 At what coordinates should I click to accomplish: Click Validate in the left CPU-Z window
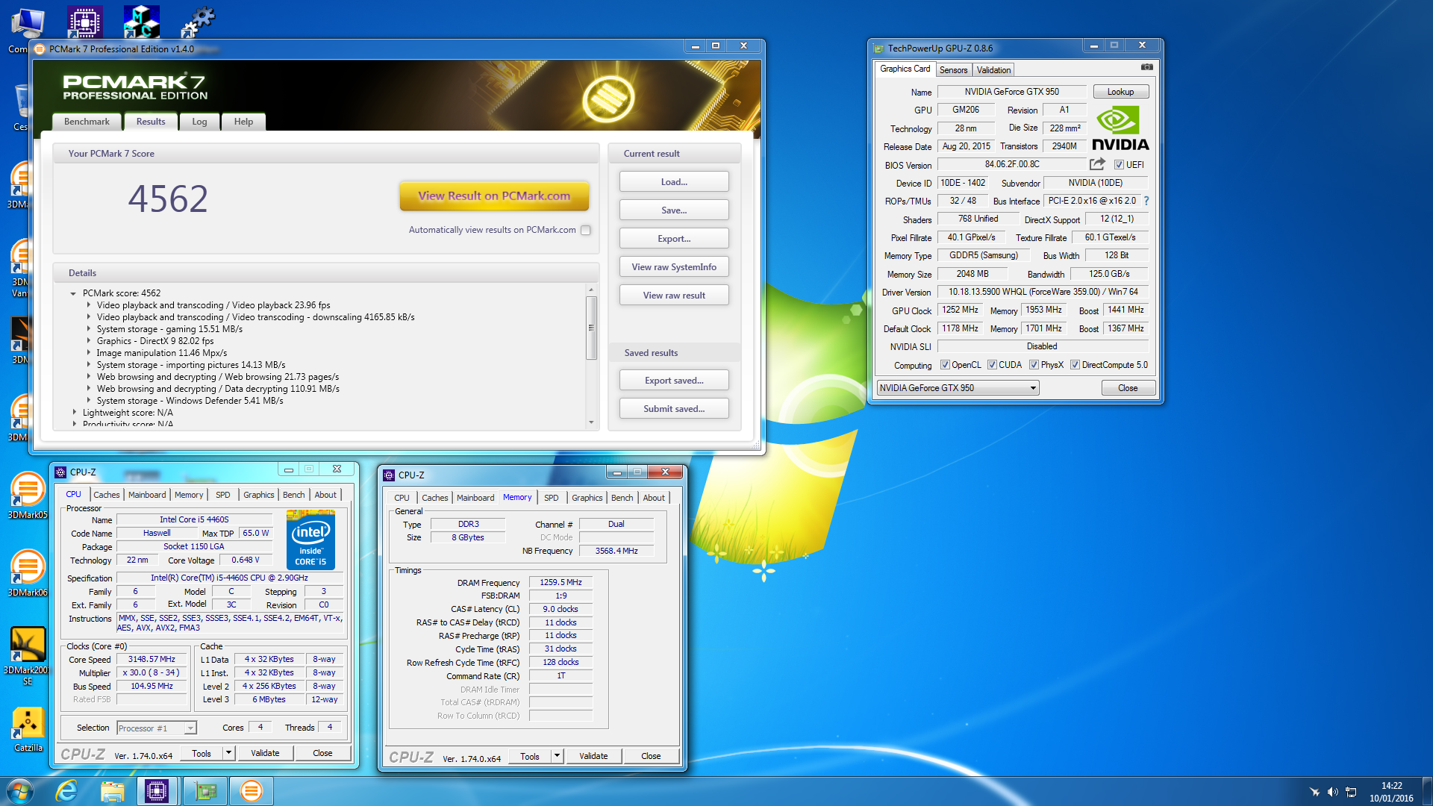[x=265, y=753]
